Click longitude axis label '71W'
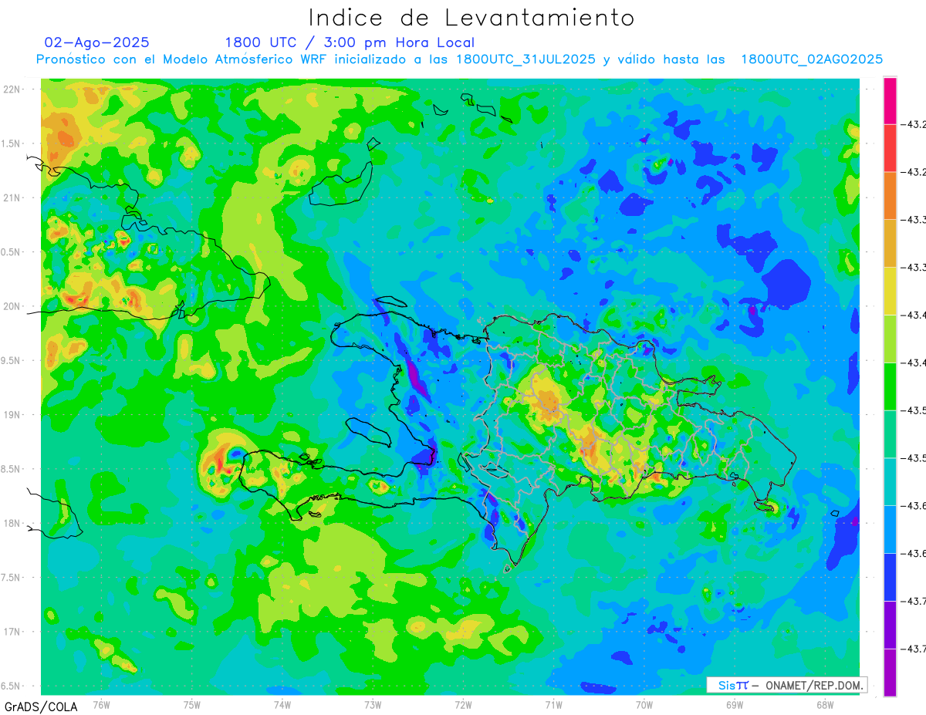The width and height of the screenshot is (926, 715). click(x=553, y=704)
